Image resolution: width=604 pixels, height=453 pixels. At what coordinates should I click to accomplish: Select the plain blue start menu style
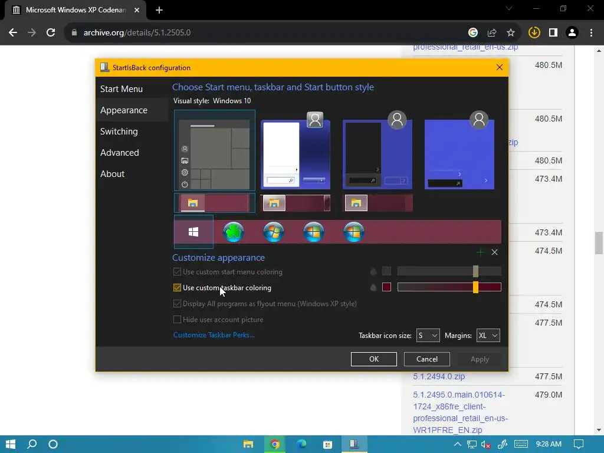pyautogui.click(x=459, y=150)
